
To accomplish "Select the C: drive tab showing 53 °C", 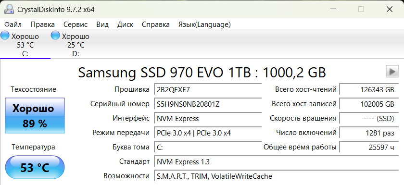I will click(25, 45).
